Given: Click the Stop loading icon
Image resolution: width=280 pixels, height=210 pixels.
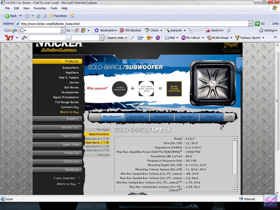Looking at the screenshot, I should click(x=45, y=16).
